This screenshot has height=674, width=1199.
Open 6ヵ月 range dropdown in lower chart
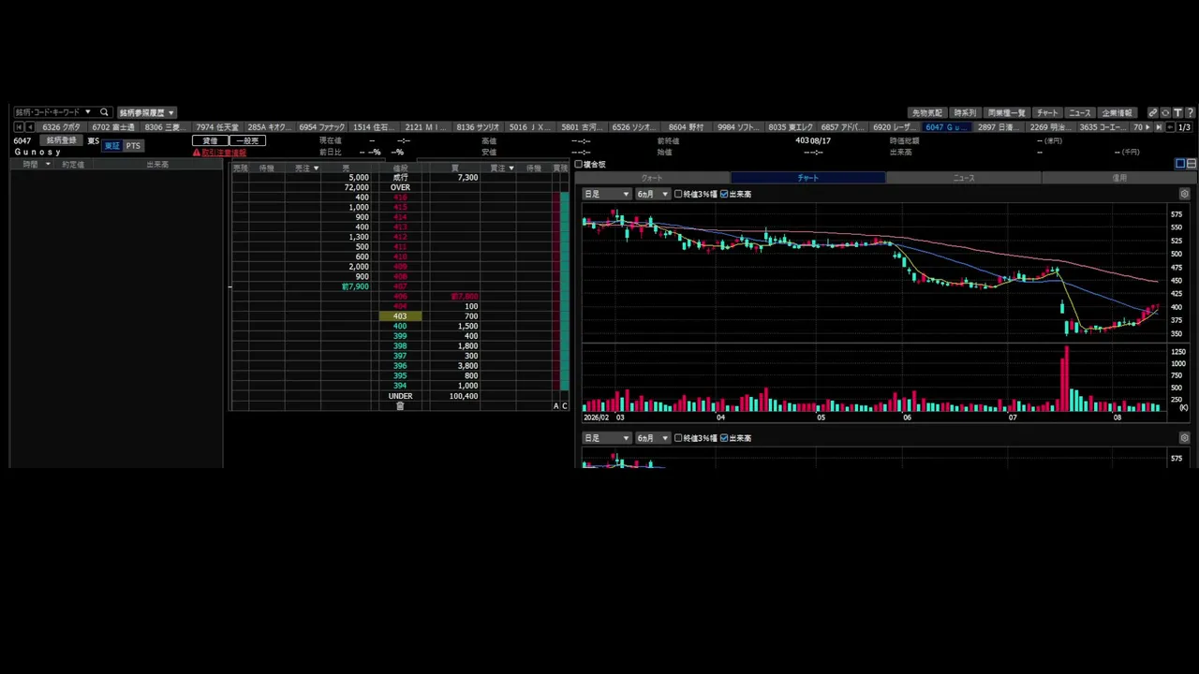(653, 438)
